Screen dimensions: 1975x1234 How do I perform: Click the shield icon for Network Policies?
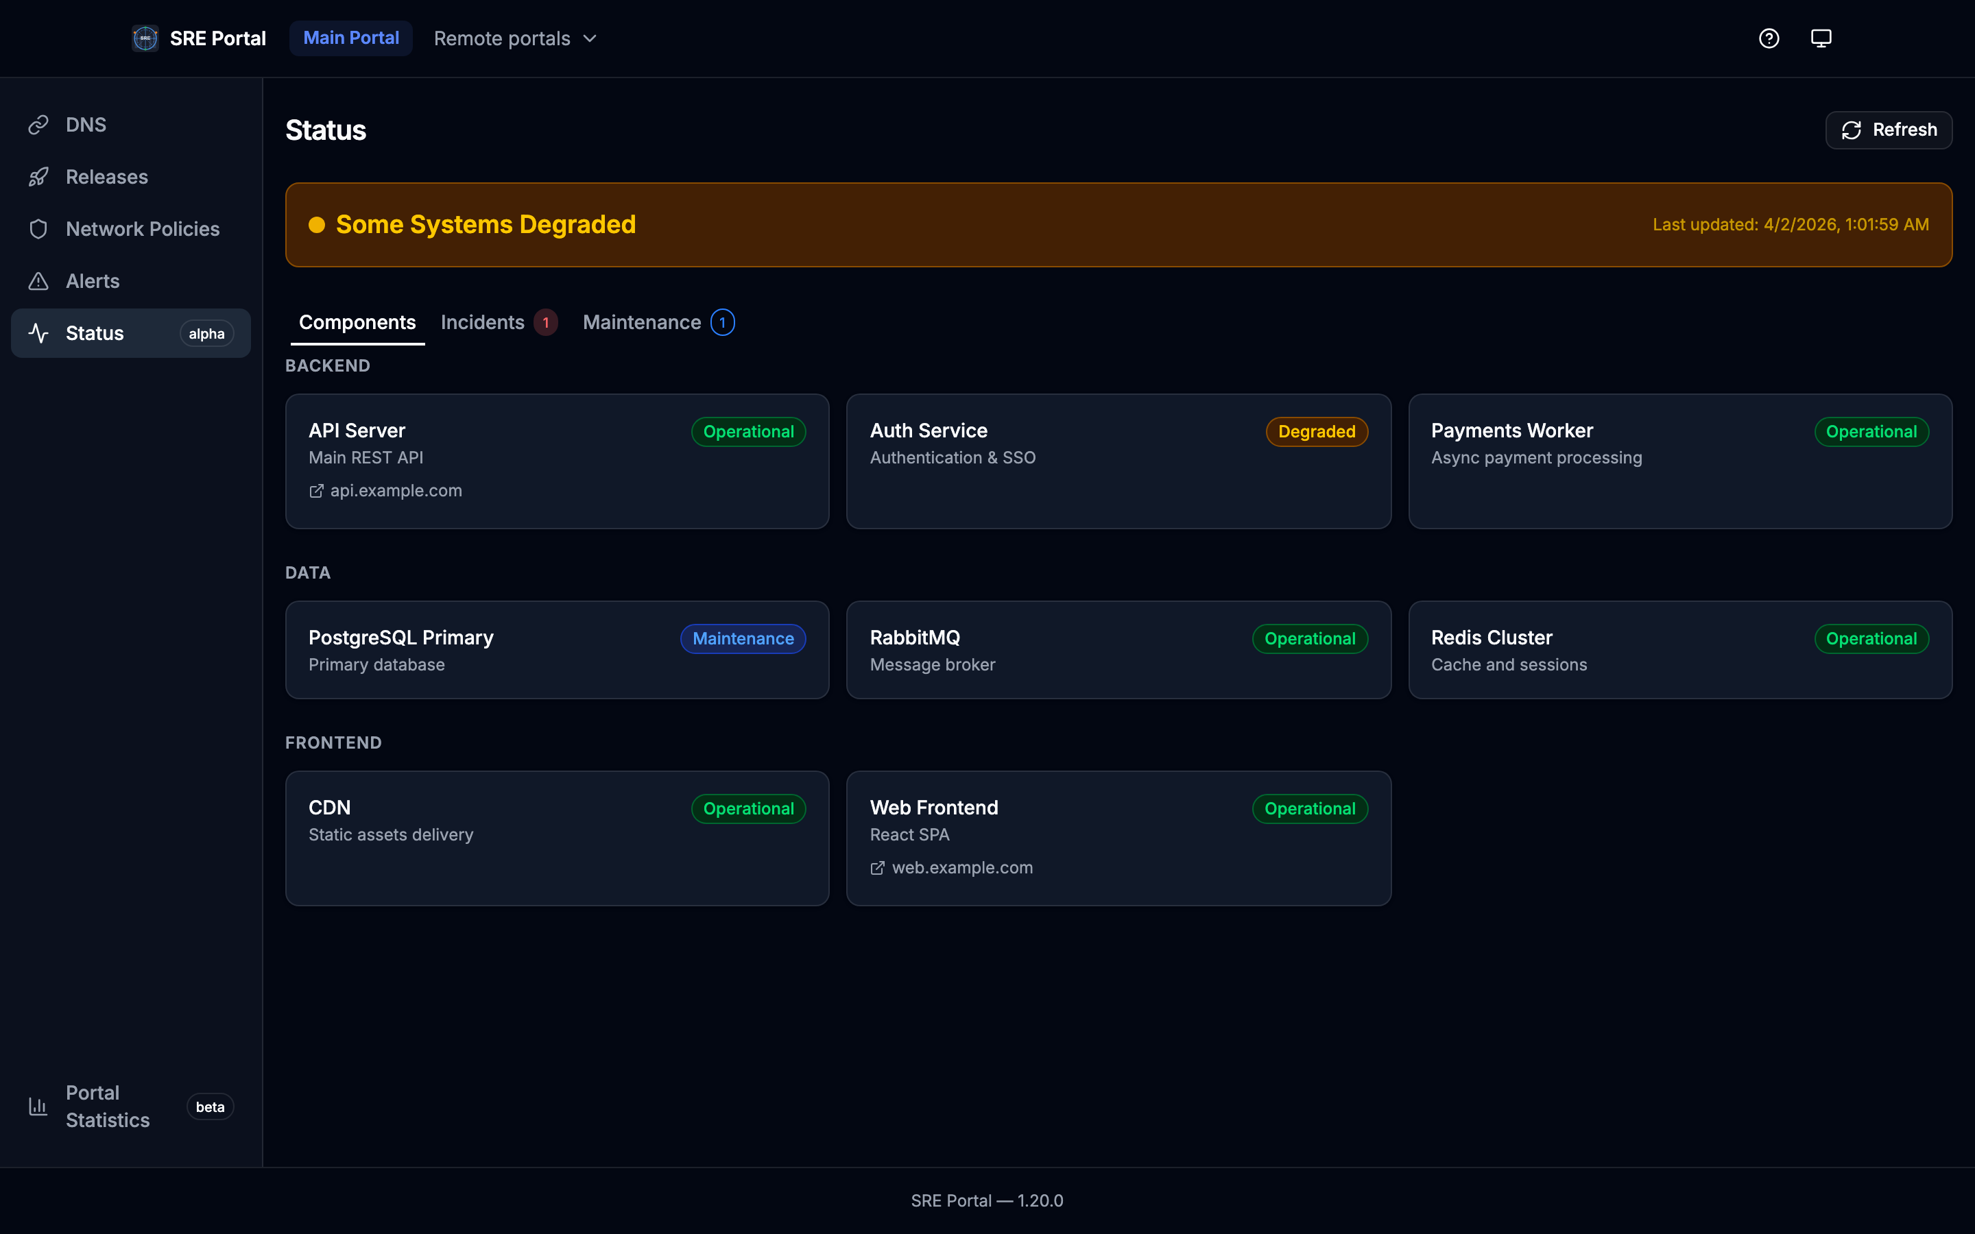click(38, 228)
